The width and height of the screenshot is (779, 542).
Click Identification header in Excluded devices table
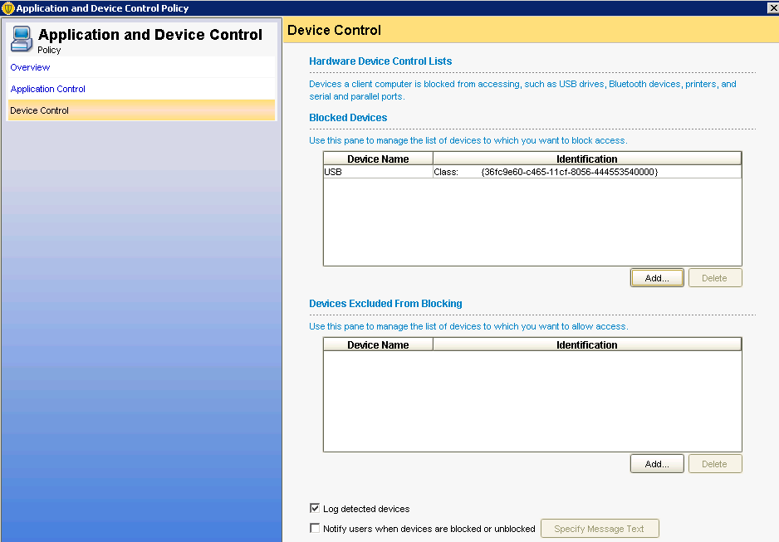tap(586, 344)
